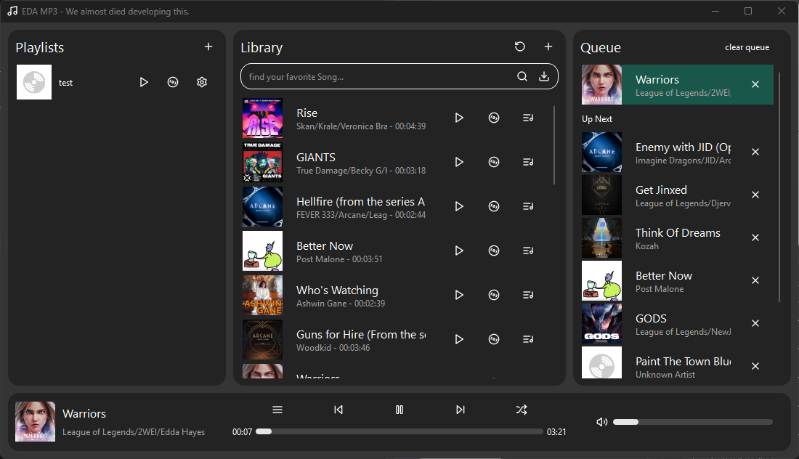799x459 pixels.
Task: Play the song Rise
Action: [459, 118]
